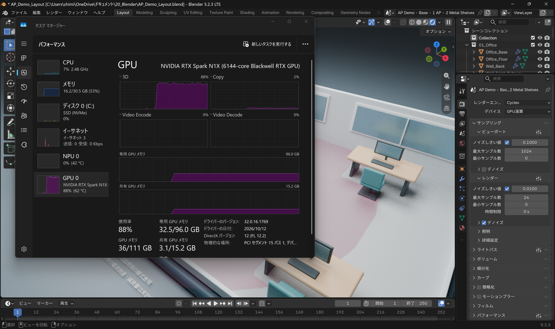
Task: Select Blender's Annotate tool
Action: tap(10, 121)
